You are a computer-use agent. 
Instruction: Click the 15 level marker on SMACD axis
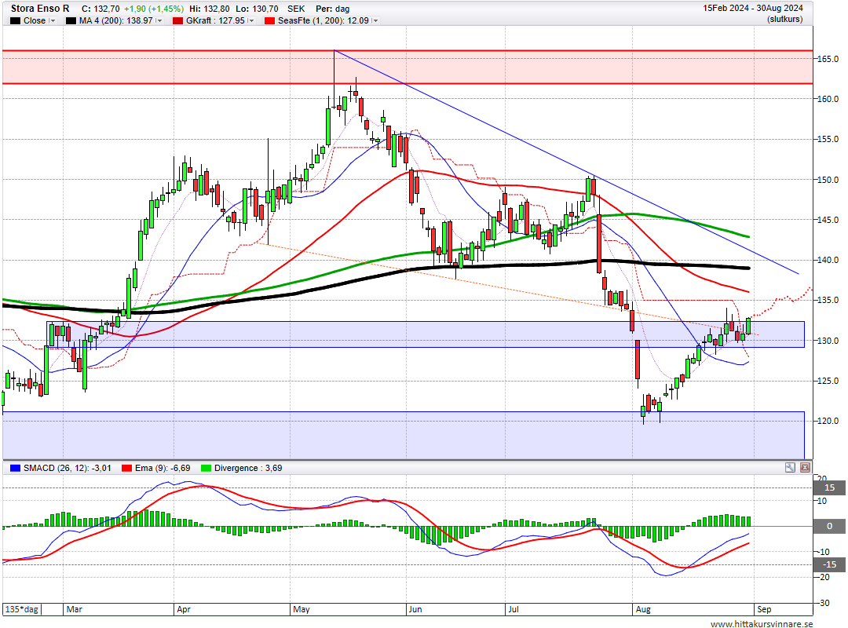tap(829, 487)
